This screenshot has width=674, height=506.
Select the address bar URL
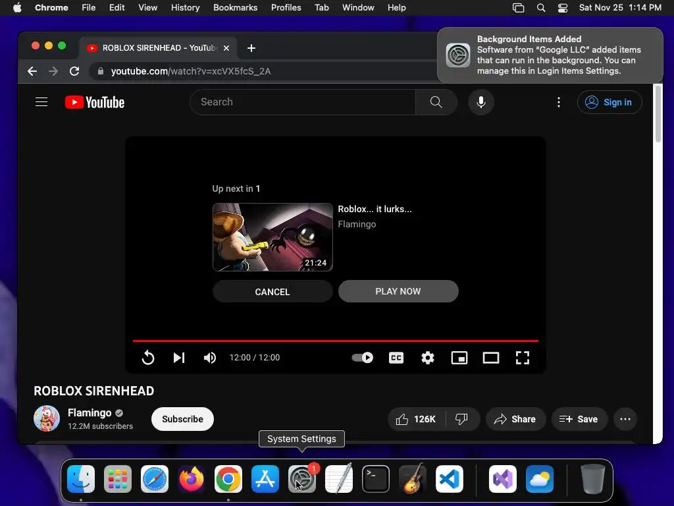coord(191,71)
